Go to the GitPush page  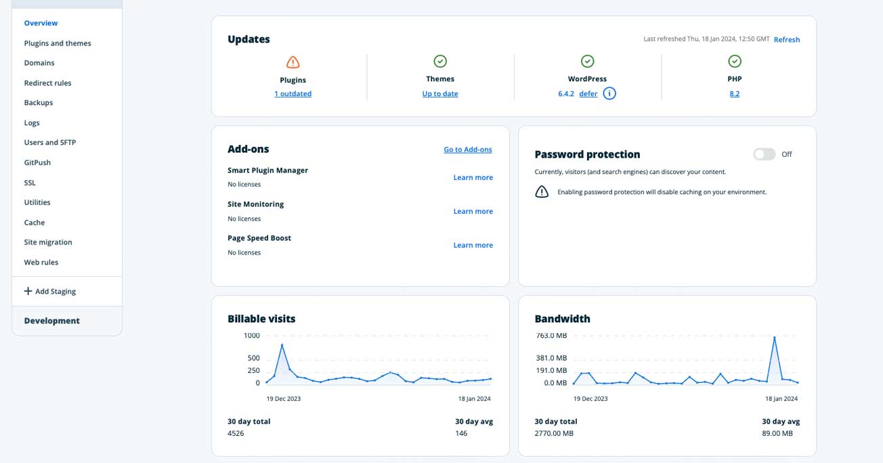point(37,163)
